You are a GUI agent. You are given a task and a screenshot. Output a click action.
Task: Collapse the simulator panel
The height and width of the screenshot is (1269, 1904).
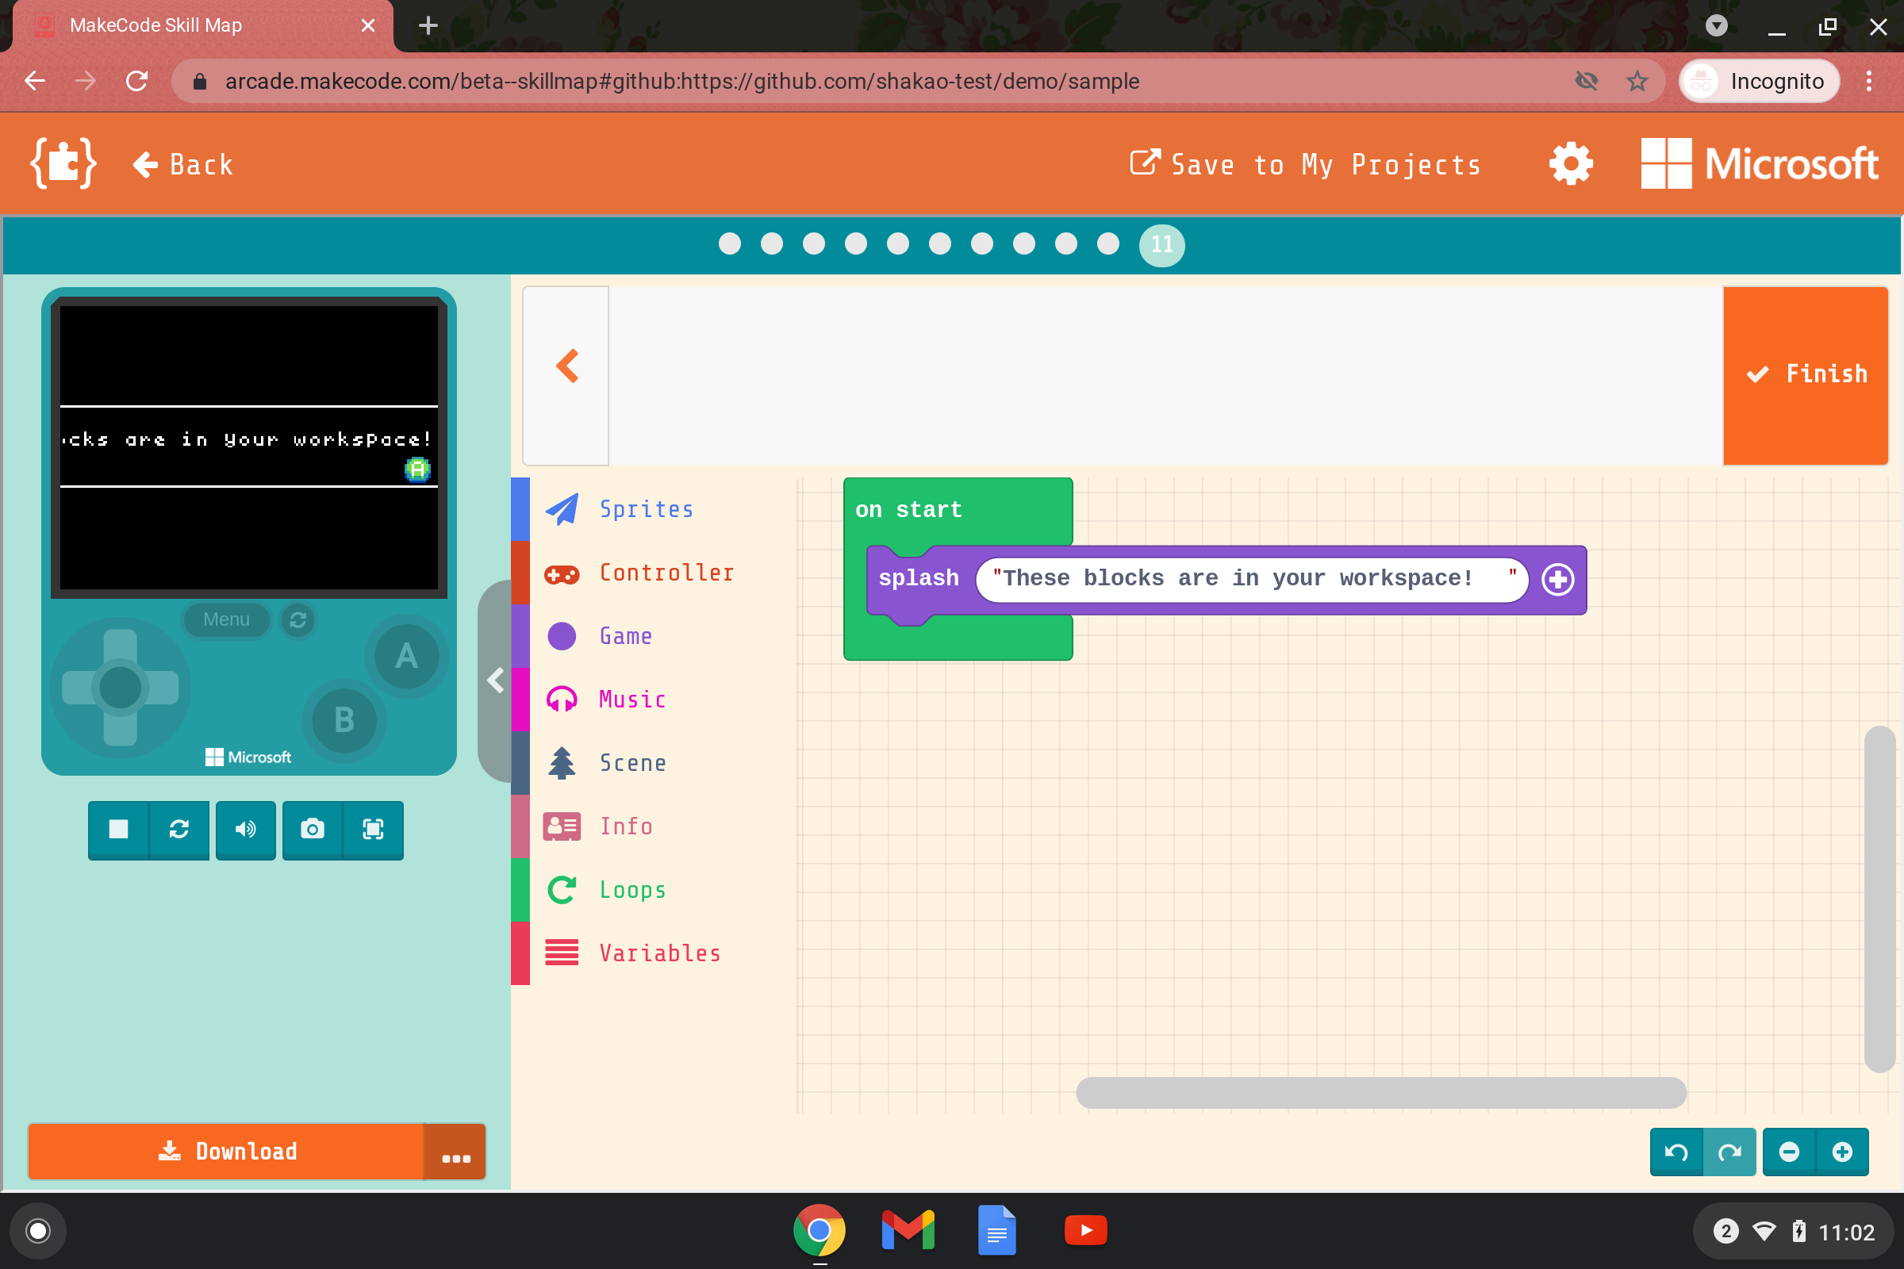click(x=495, y=680)
